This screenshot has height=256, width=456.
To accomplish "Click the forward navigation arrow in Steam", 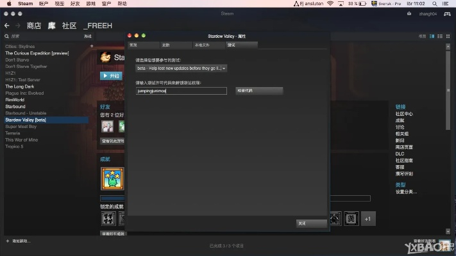I will pos(18,26).
